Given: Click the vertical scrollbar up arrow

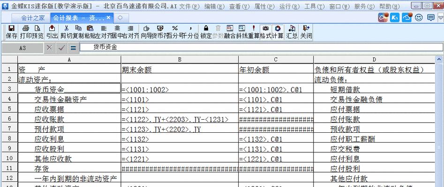Looking at the screenshot, I should coord(439,59).
